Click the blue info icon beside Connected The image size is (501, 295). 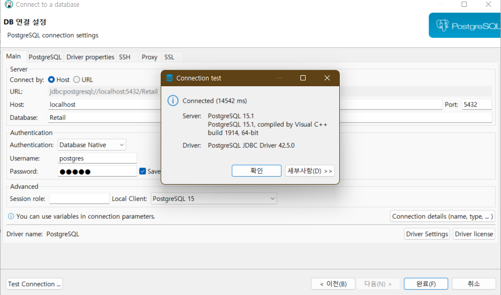tap(173, 101)
